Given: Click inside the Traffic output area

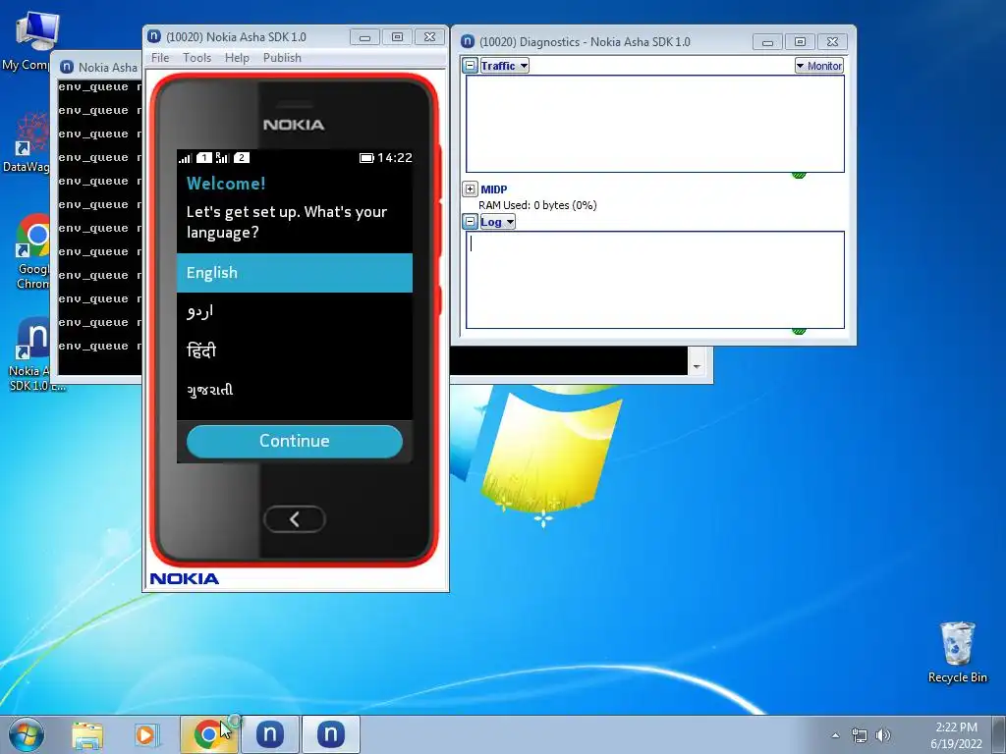Looking at the screenshot, I should pos(655,124).
